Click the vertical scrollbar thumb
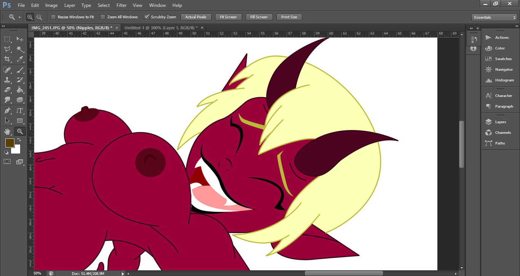The image size is (520, 276). click(x=462, y=144)
